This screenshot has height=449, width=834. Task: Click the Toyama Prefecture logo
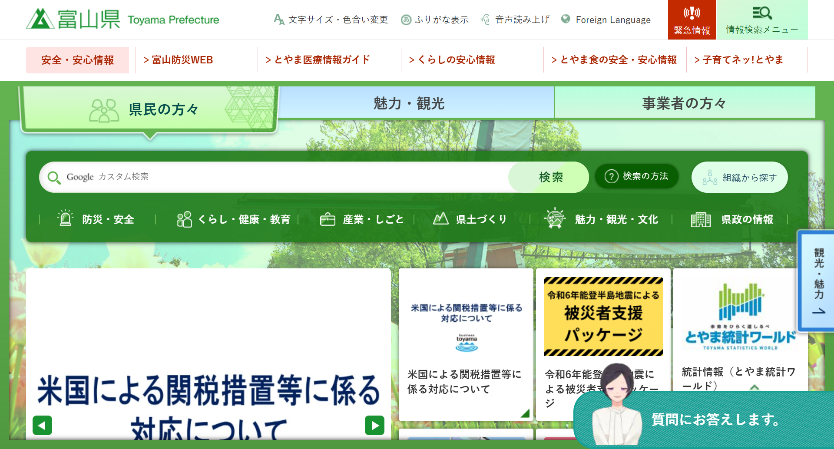122,20
